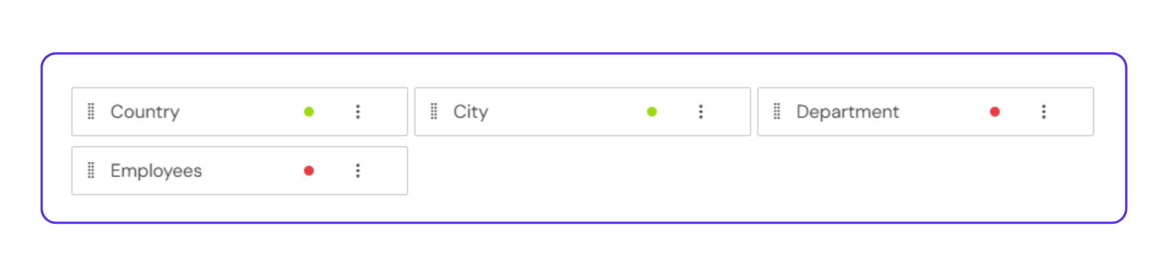Image resolution: width=1169 pixels, height=270 pixels.
Task: Click the City field drag handle
Action: click(434, 111)
